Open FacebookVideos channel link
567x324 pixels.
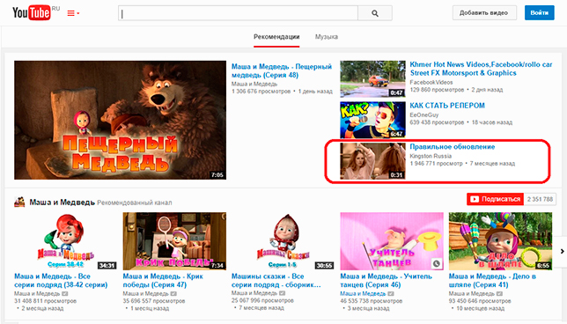coord(431,83)
